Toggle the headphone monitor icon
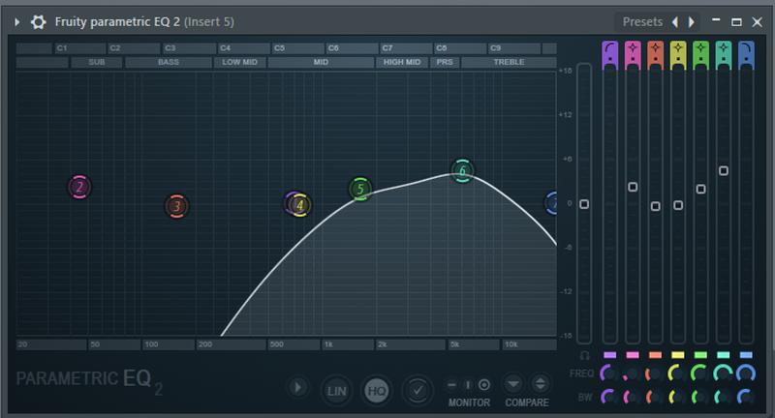 (584, 355)
